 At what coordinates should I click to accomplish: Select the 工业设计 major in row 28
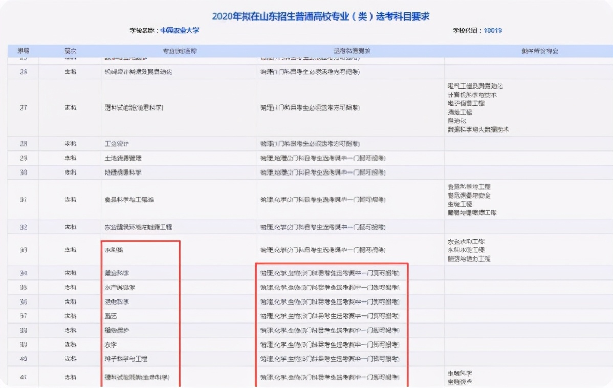(x=118, y=144)
